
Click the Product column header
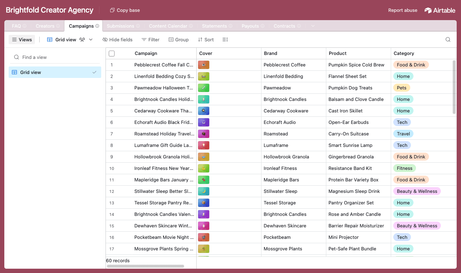tap(359, 54)
